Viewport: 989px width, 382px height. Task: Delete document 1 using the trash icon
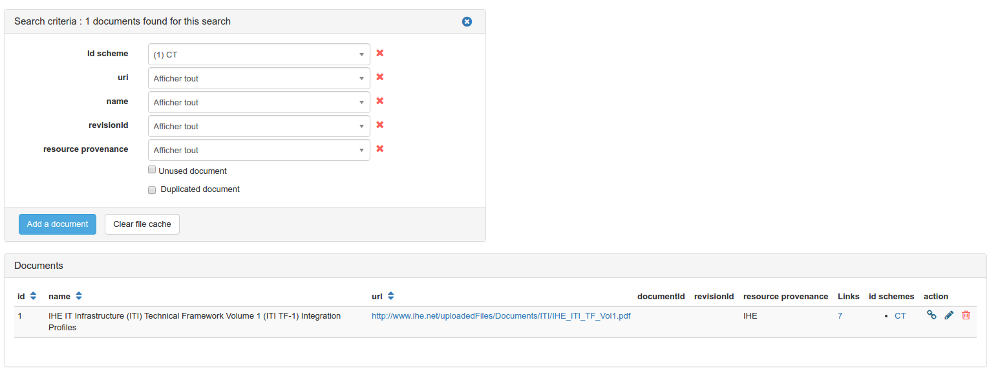[x=966, y=315]
